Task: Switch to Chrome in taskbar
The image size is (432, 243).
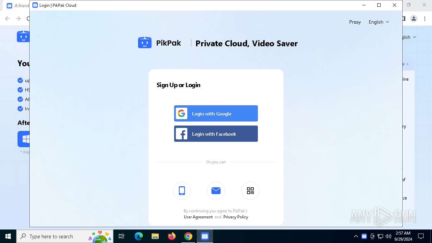Action: pos(188,236)
